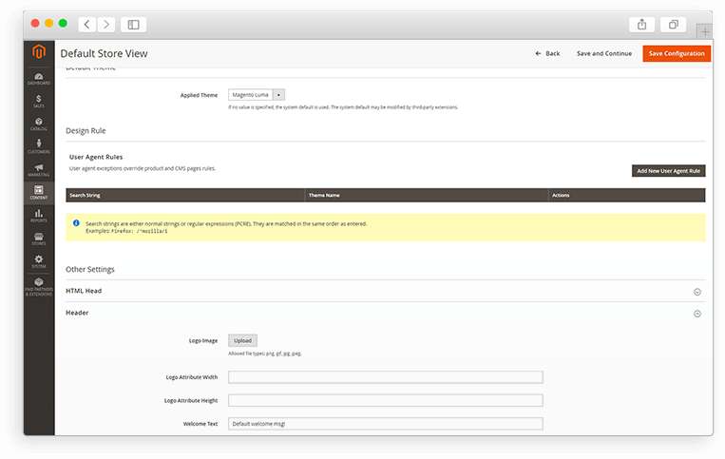Click the Logo Image label
The image size is (725, 459).
(203, 340)
